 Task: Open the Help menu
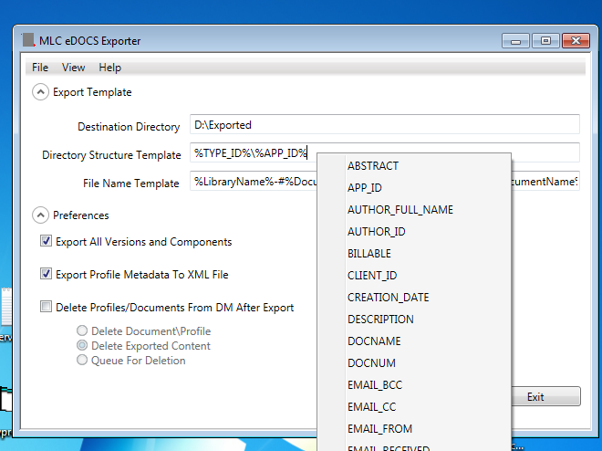[x=109, y=68]
